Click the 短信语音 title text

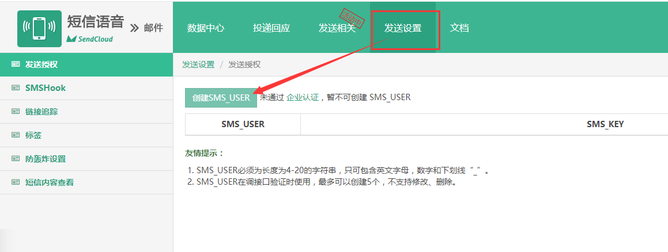96,21
